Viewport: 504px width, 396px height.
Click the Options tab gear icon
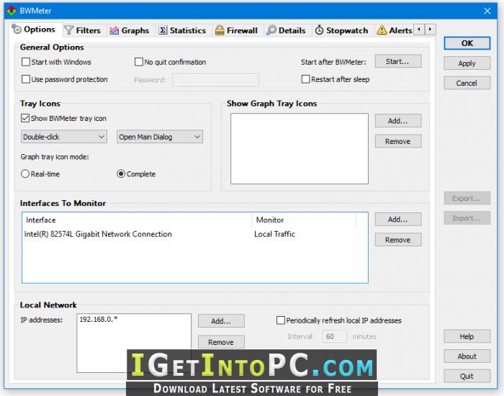tap(17, 29)
